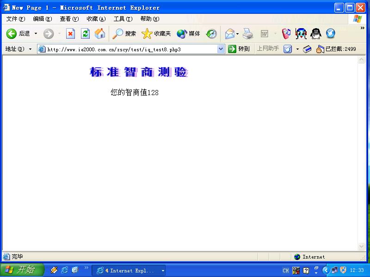Click the Internet zone globe in status bar

297,257
